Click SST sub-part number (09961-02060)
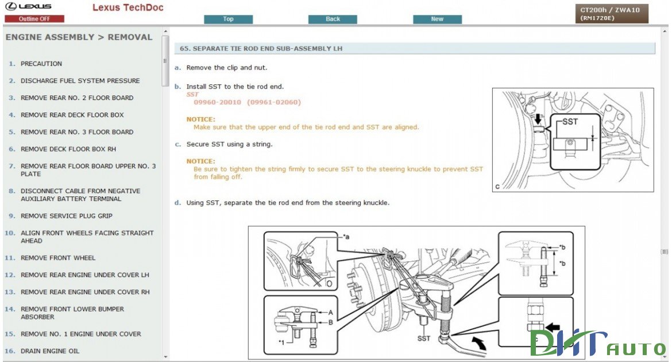672x362 pixels. click(x=274, y=102)
